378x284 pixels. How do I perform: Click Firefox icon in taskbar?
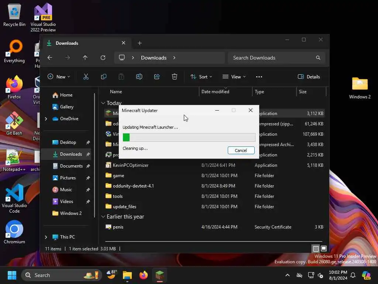tap(144, 275)
